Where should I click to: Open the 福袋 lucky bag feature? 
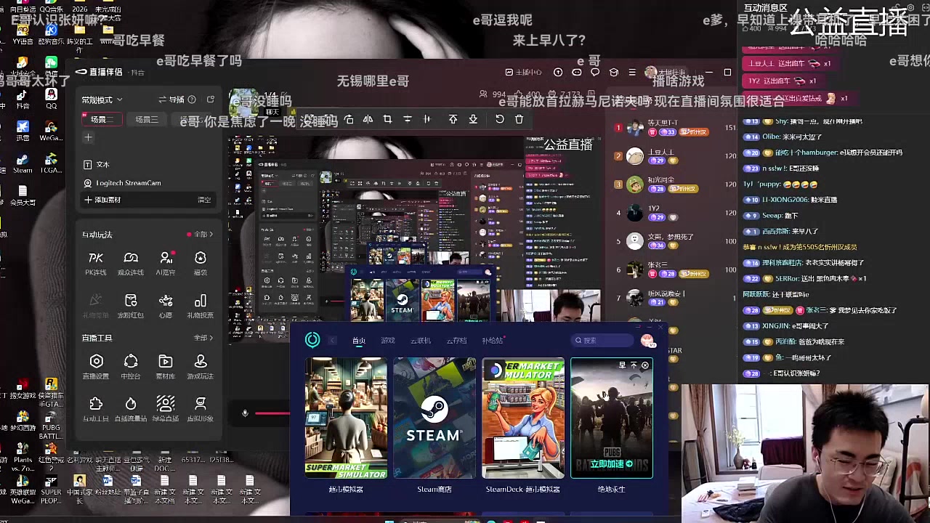point(201,263)
